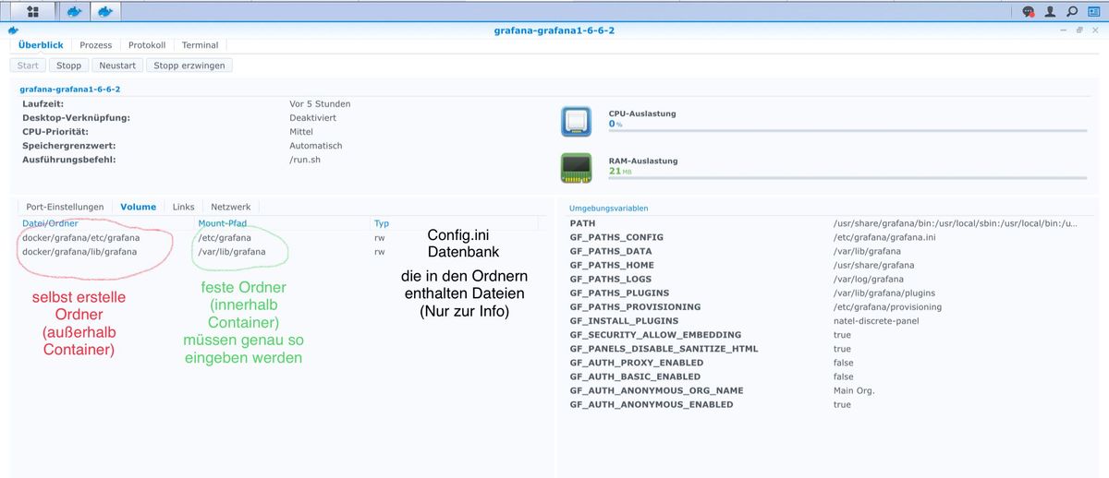Viewport: 1109px width, 478px height.
Task: Select the Volume tab
Action: coord(138,207)
